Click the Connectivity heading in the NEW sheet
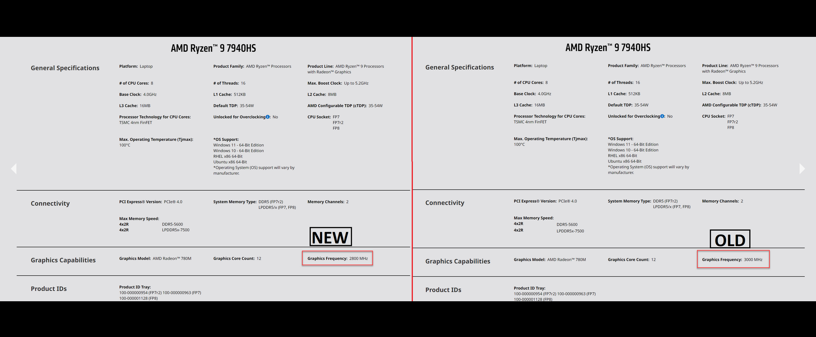 coord(50,203)
